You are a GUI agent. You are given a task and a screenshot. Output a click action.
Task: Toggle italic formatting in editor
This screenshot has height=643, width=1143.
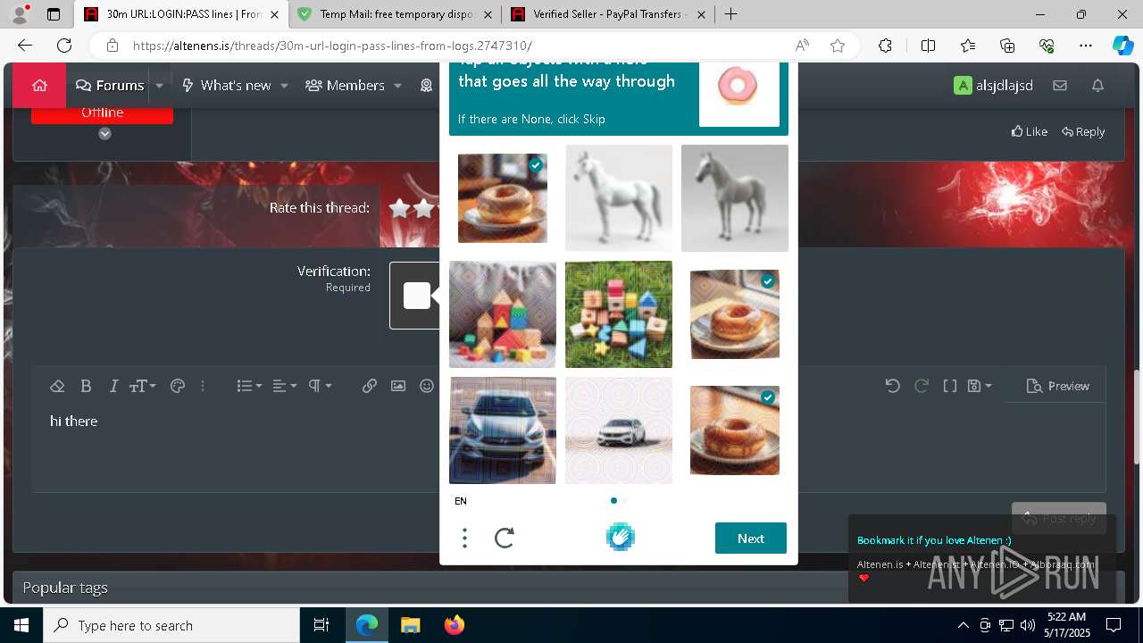[113, 386]
